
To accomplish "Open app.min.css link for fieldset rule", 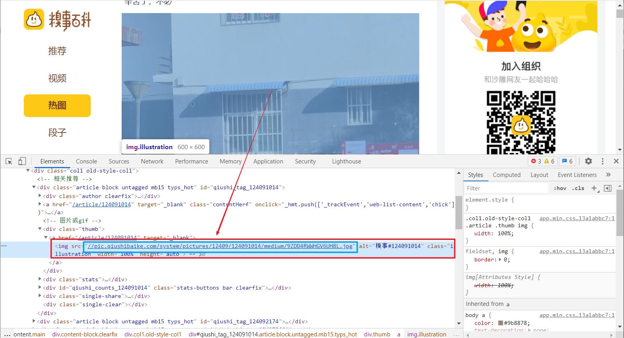I will 577,251.
